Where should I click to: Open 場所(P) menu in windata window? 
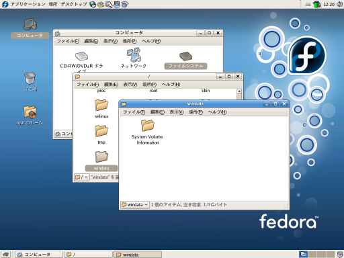(x=196, y=112)
